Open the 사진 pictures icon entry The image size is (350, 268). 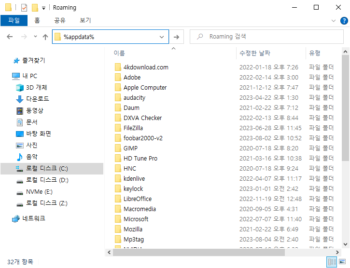pos(20,146)
